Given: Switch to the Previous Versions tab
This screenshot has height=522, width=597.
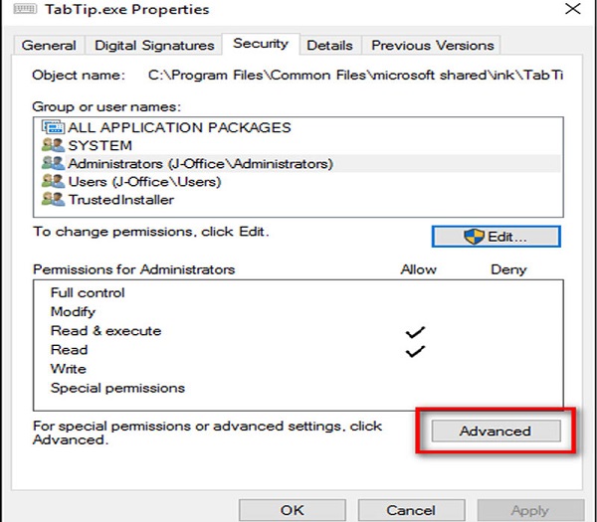Looking at the screenshot, I should (x=432, y=46).
